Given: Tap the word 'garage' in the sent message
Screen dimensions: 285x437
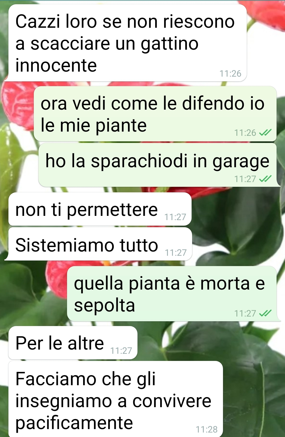Looking at the screenshot, I should (241, 162).
